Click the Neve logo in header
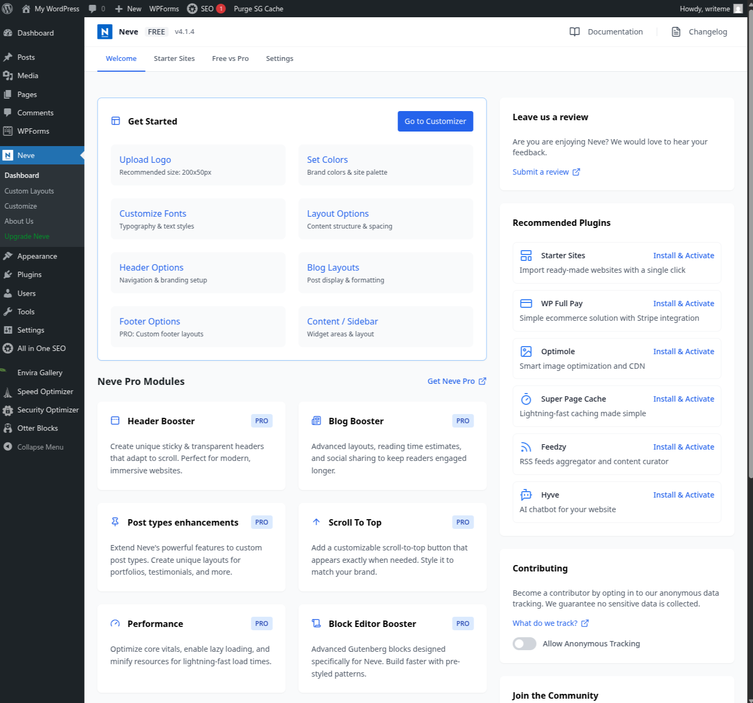Image resolution: width=753 pixels, height=703 pixels. point(105,32)
